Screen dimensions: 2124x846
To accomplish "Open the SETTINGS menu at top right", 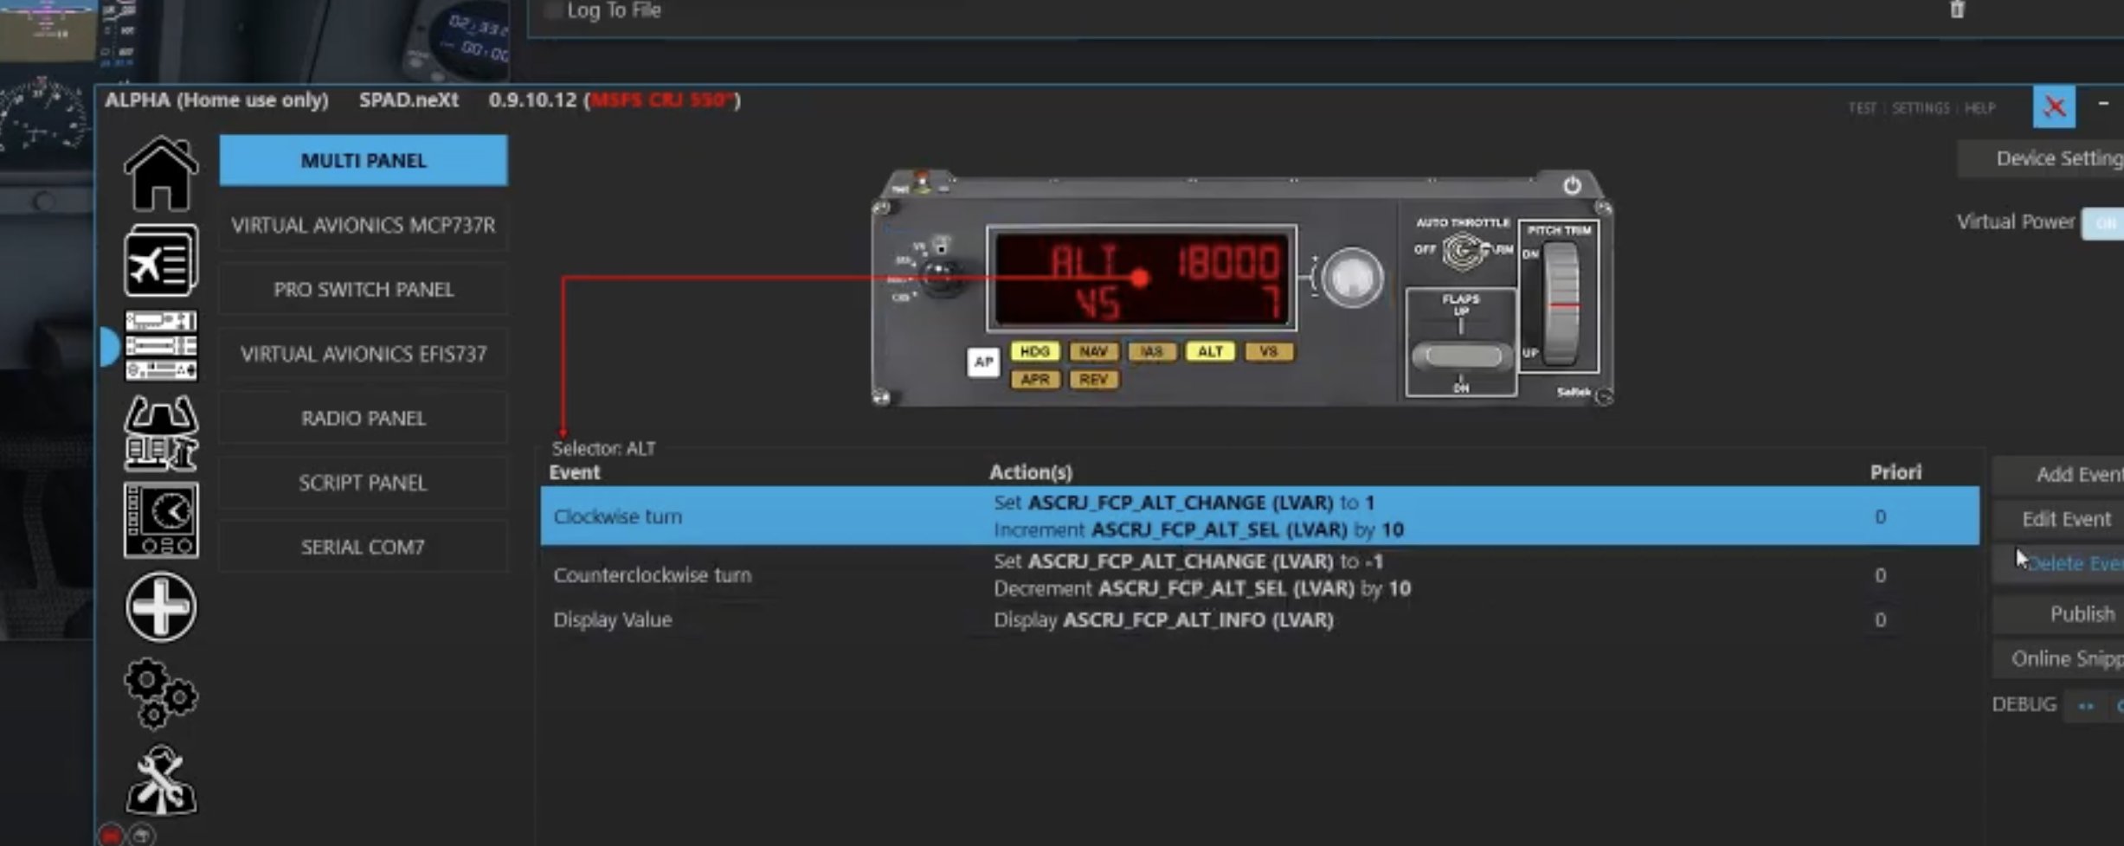I will click(x=1919, y=107).
